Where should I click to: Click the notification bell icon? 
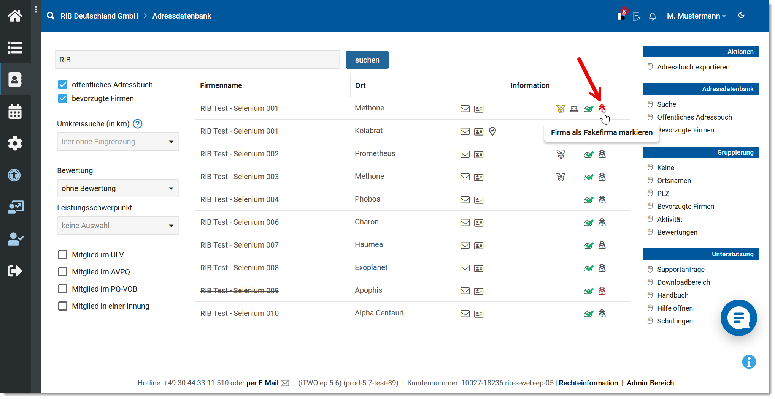[x=653, y=16]
